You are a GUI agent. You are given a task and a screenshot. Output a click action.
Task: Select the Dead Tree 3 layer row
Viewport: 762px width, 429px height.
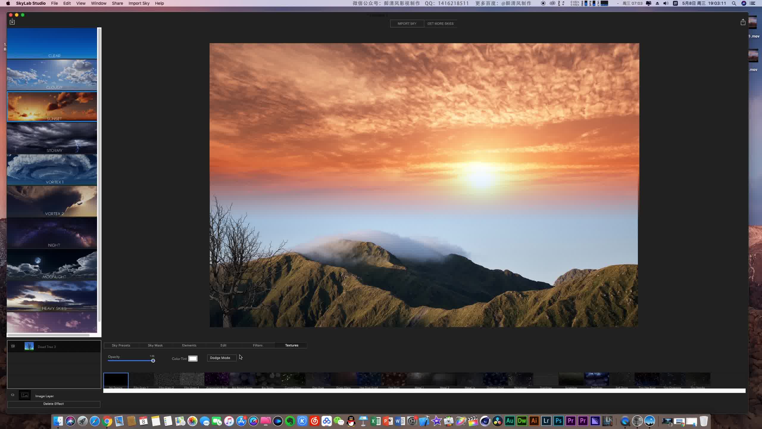(54, 346)
